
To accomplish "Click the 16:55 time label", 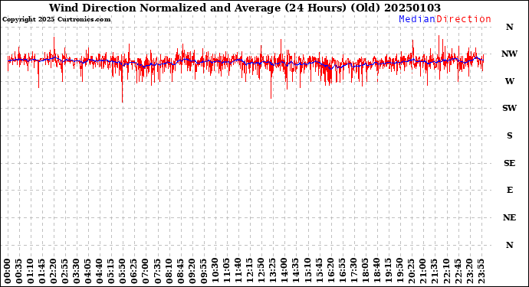I will (x=342, y=271).
